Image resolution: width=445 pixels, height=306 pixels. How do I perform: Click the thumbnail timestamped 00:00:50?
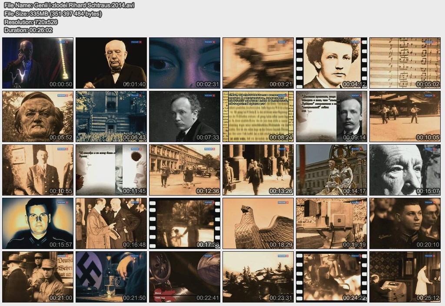click(x=38, y=63)
